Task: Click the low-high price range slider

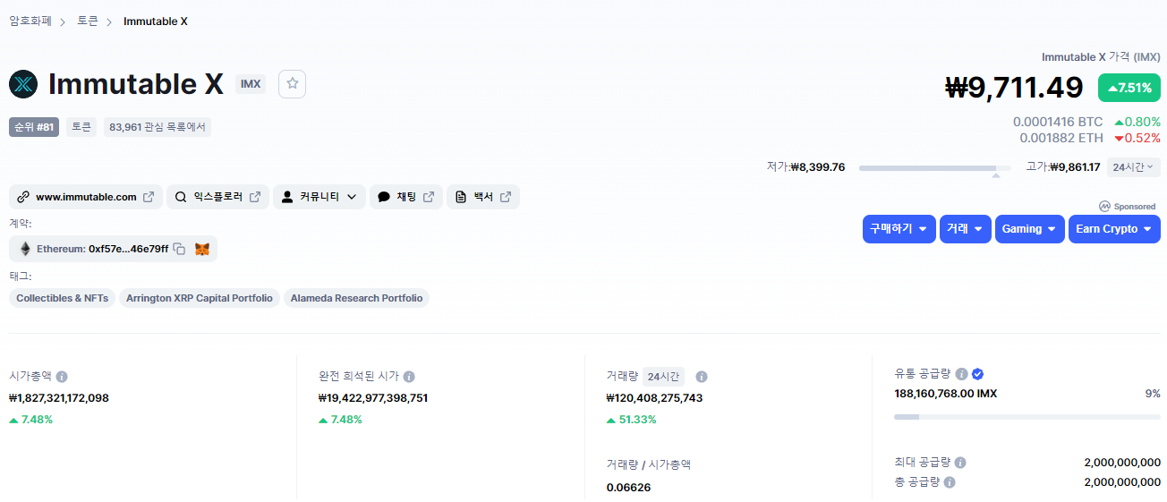Action: click(x=934, y=167)
